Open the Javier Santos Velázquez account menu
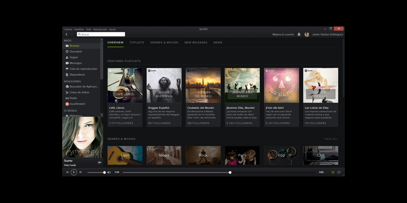The height and width of the screenshot is (203, 407). (327, 34)
